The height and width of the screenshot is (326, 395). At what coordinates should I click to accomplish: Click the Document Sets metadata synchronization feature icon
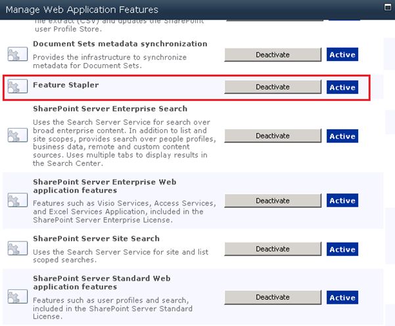[16, 55]
